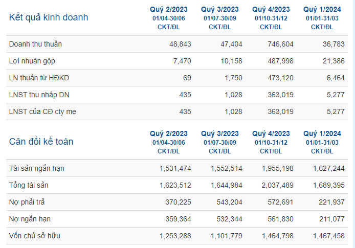This screenshot has height=248, width=355.
Task: Select Quý 2/2023 header in balance sheet
Action: point(169,133)
